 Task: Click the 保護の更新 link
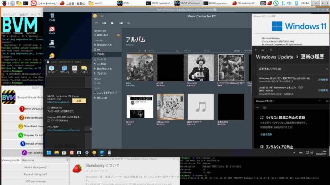(x=266, y=135)
